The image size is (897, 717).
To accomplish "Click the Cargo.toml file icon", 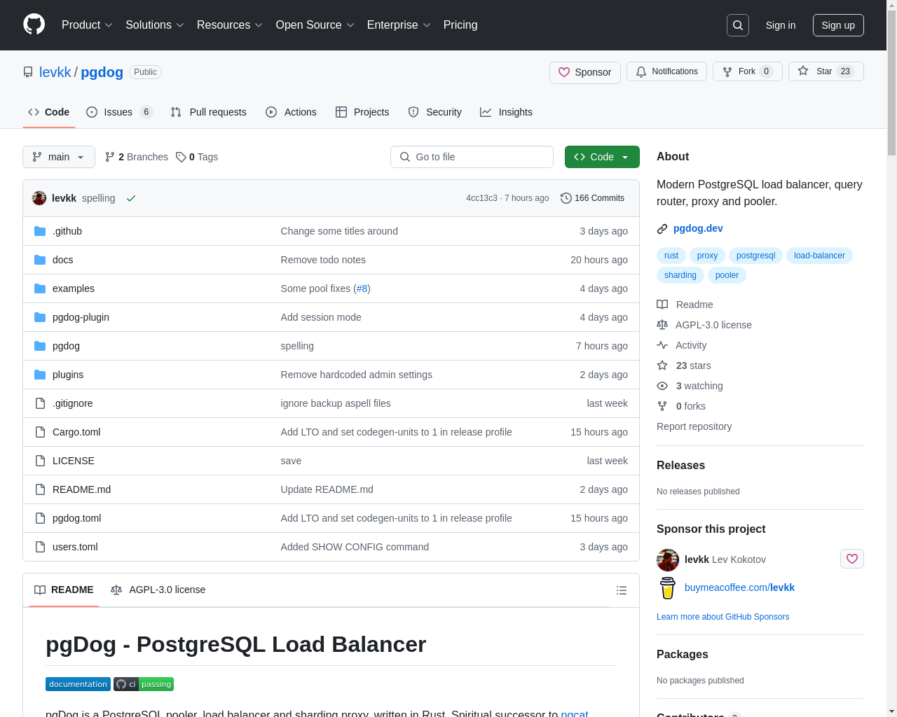I will point(40,432).
